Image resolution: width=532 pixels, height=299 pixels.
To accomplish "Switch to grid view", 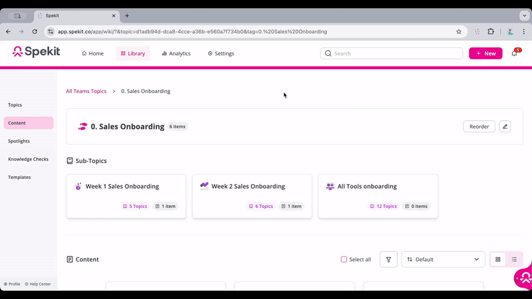I will 497,259.
